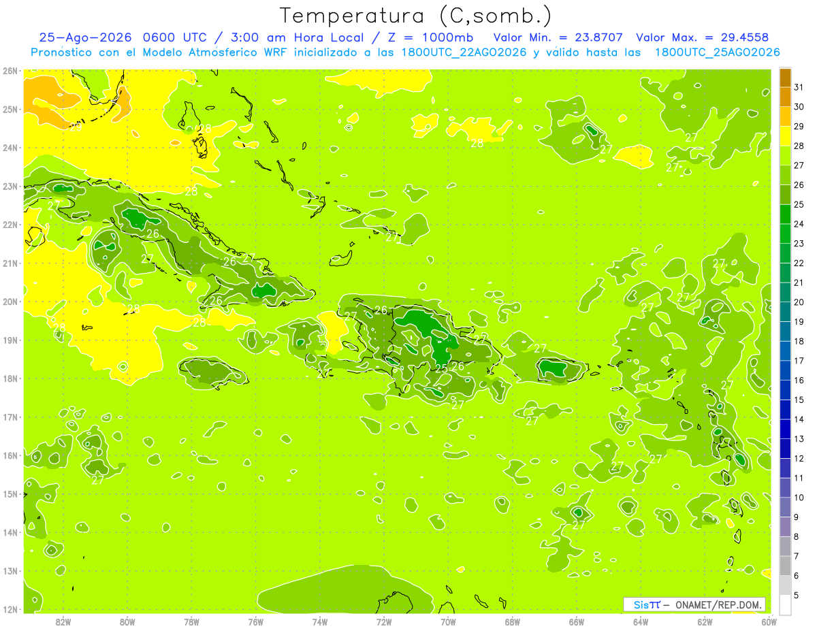Image resolution: width=817 pixels, height=631 pixels.
Task: Click the color bar label "10"
Action: (799, 498)
